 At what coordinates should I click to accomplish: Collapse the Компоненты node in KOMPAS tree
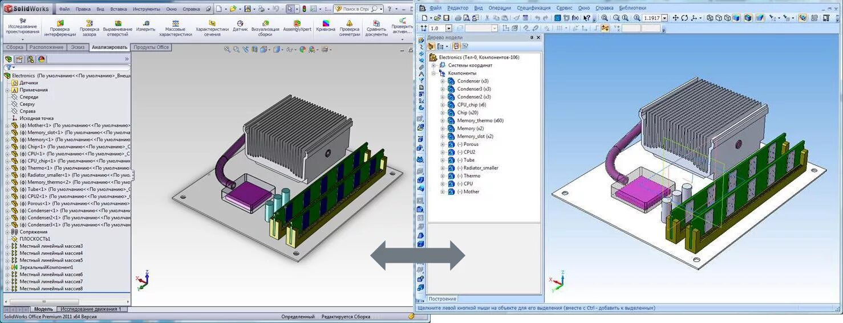433,73
